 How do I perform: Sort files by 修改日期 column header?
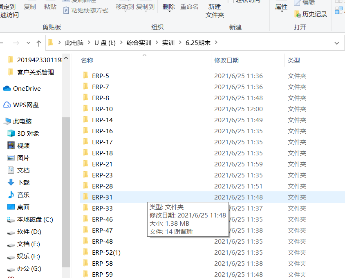226,60
